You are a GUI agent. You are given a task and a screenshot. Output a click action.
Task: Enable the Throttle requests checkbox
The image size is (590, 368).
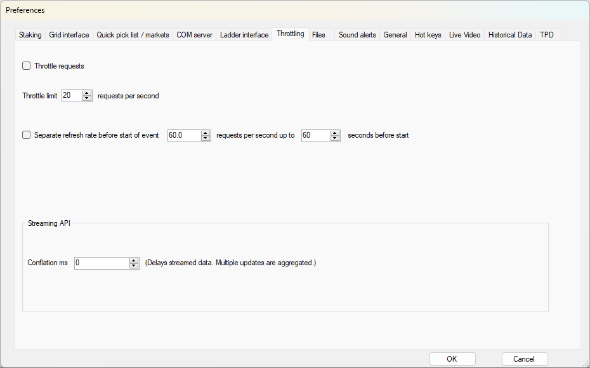tap(27, 66)
